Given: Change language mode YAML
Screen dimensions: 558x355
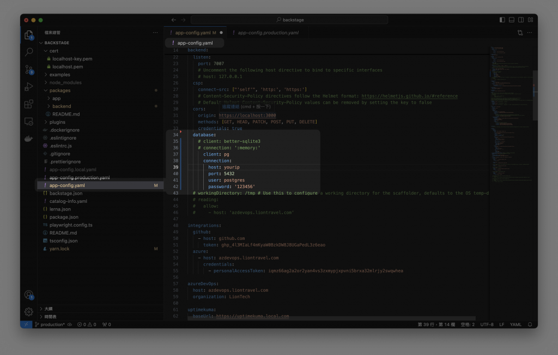Looking at the screenshot, I should tap(515, 324).
